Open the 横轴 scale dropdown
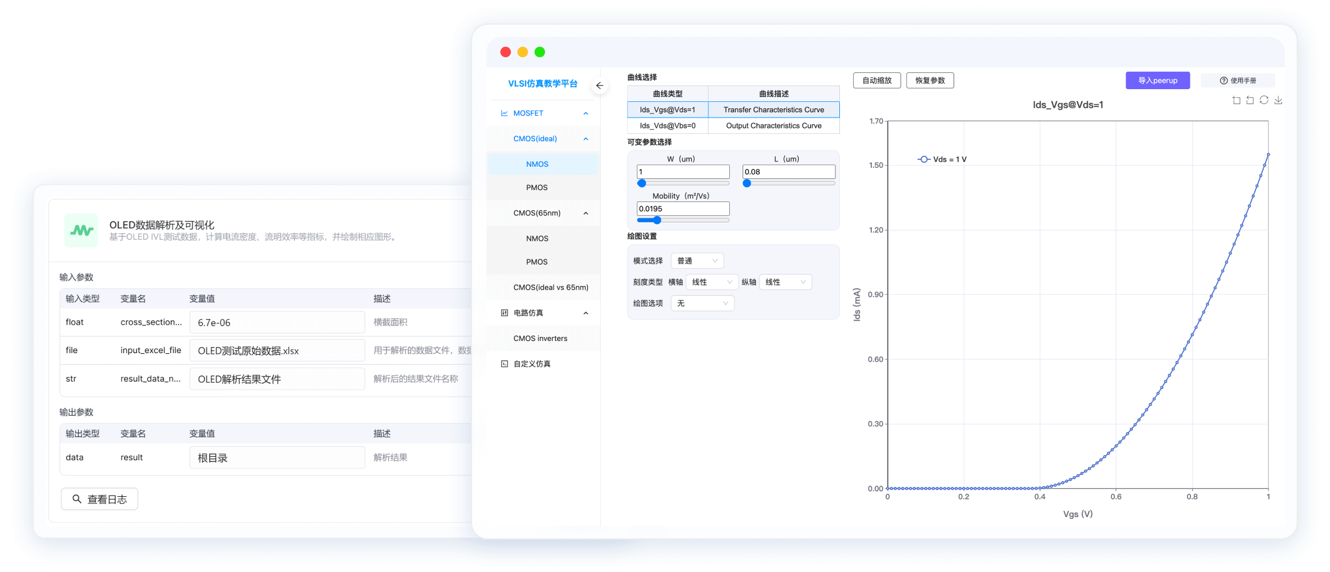 point(712,282)
